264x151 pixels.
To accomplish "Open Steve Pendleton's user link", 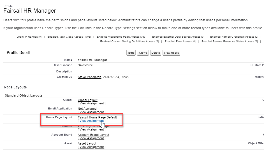I will (x=89, y=77).
